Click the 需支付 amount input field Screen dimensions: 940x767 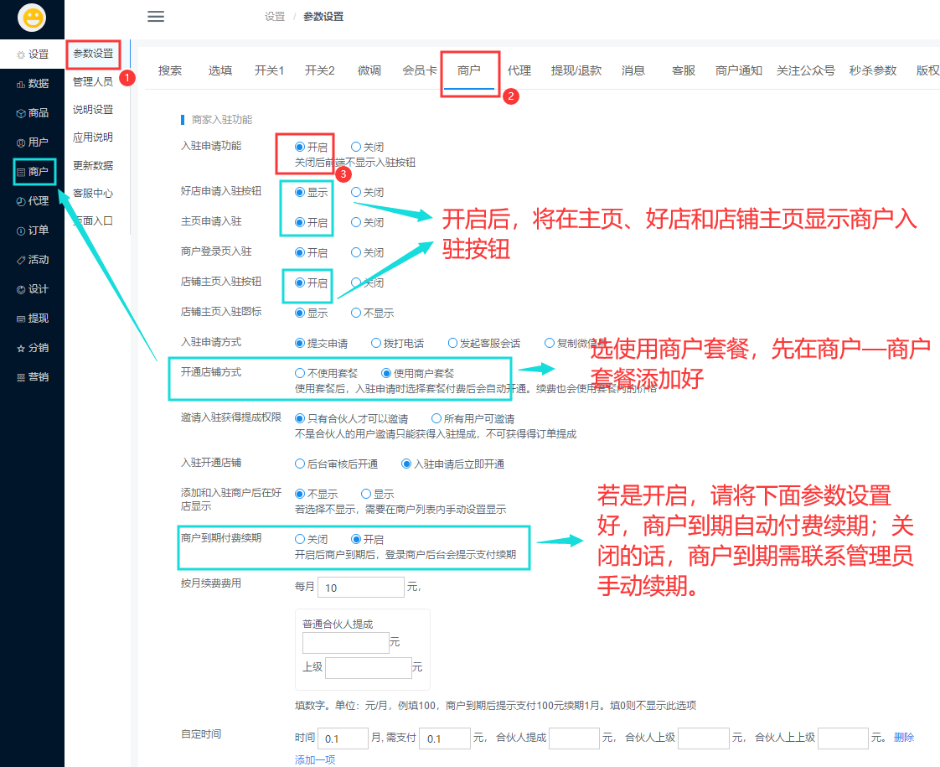(445, 738)
